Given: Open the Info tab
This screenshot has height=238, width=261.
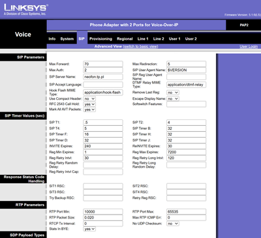Looking at the screenshot, I should 52,39.
